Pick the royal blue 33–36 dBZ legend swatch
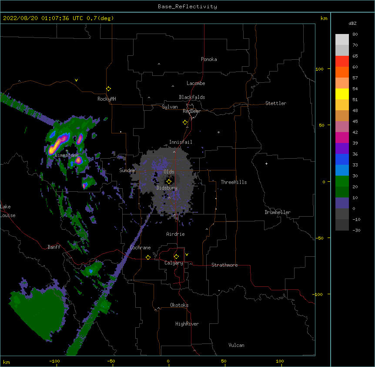Viewport: 375px width, 367px height. (x=342, y=159)
